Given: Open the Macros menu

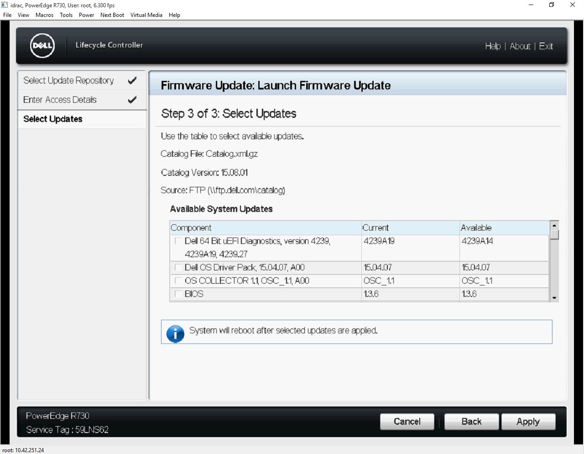Looking at the screenshot, I should click(44, 15).
